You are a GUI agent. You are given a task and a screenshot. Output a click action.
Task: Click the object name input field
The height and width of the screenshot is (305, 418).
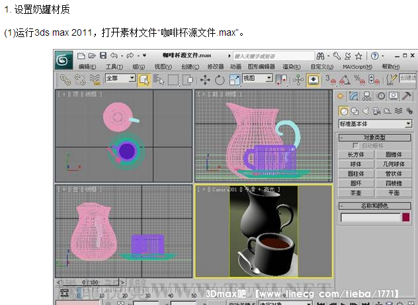pos(370,218)
